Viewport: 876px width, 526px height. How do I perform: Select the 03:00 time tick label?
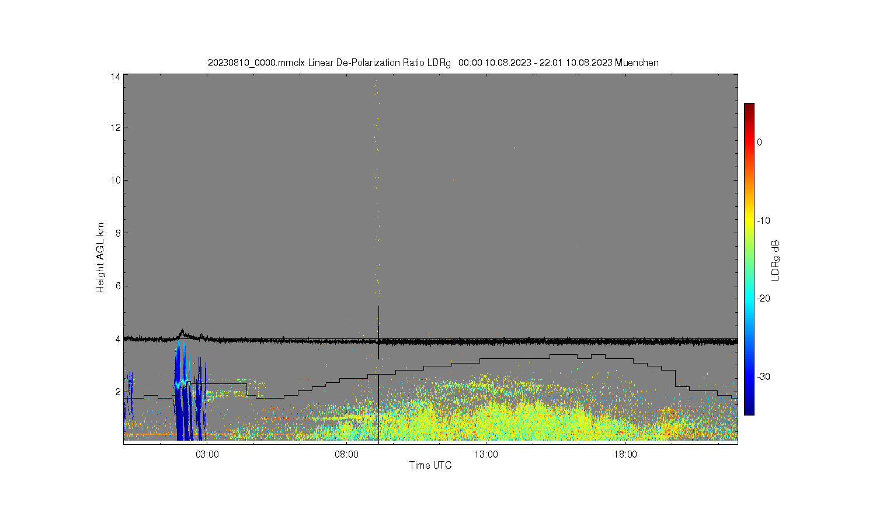pos(207,455)
